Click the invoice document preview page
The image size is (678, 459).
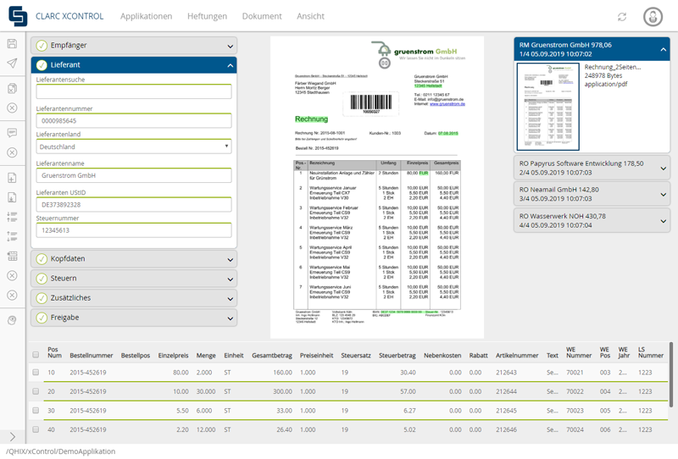click(x=377, y=187)
